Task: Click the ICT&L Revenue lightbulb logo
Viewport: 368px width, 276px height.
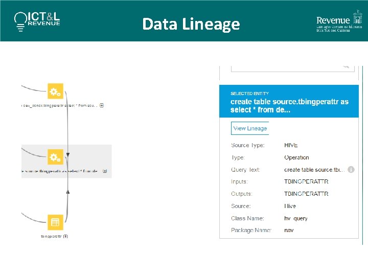Action: click(37, 21)
